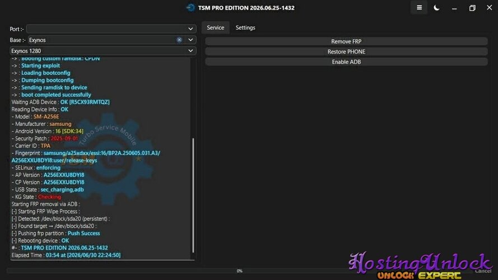Click inside the Base Exynos field
The height and width of the screenshot is (280, 498).
coord(101,40)
